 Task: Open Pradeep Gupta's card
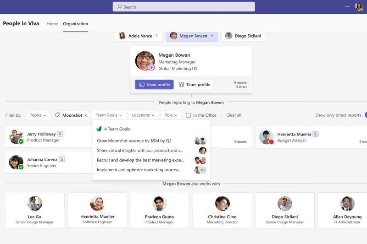(x=160, y=210)
